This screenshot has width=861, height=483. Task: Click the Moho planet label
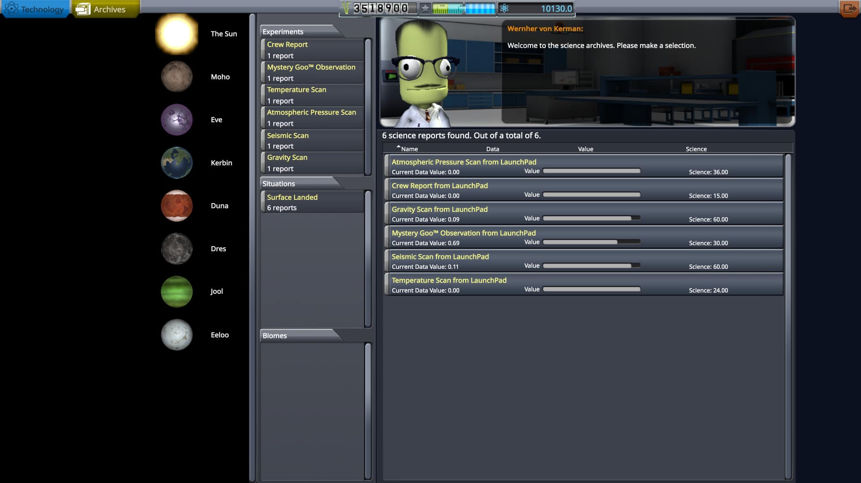(220, 77)
